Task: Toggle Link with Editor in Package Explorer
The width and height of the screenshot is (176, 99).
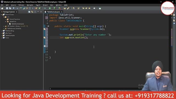Action: pos(32,12)
